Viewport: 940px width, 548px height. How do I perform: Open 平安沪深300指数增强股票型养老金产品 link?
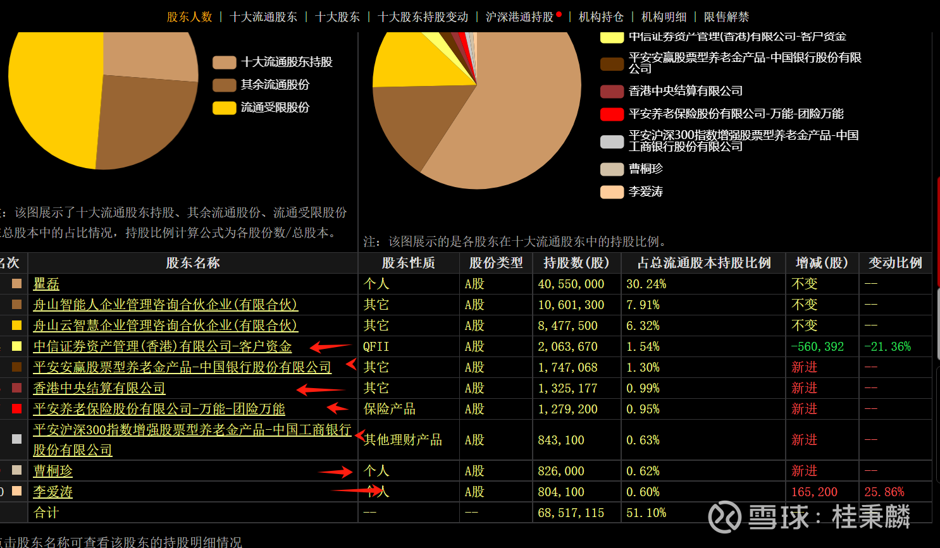coord(192,440)
